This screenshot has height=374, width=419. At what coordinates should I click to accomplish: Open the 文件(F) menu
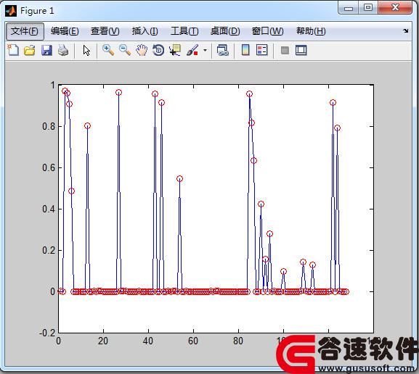25,31
